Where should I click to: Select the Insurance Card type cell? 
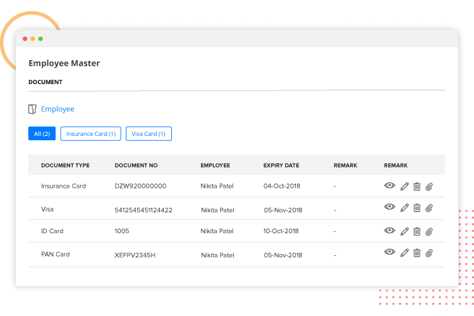[63, 186]
